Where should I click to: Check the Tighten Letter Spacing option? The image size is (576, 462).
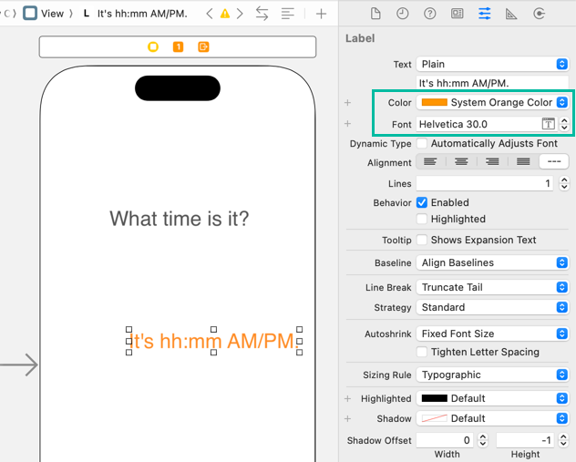coord(422,352)
